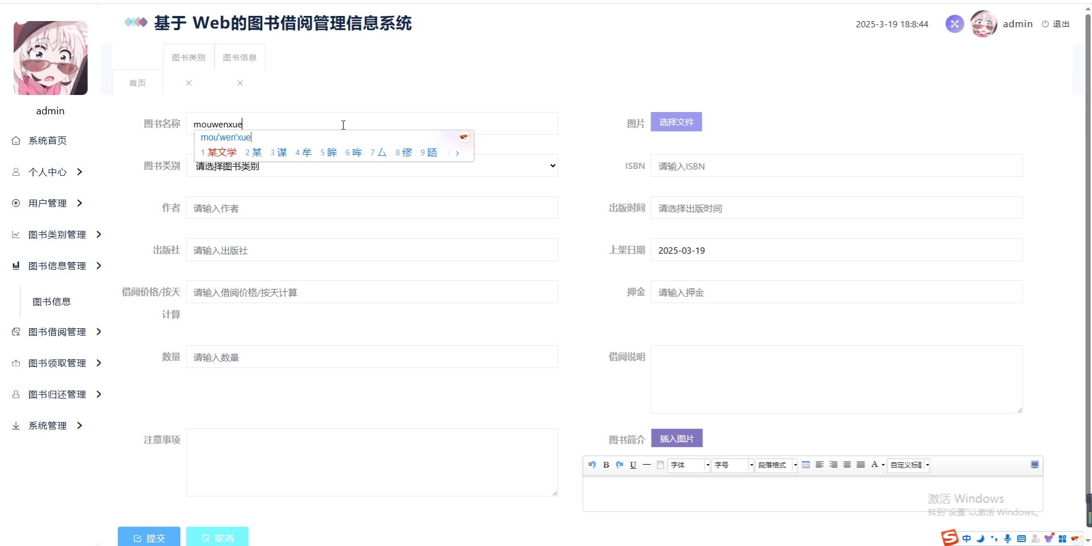The image size is (1092, 546).
Task: Toggle the IME punctuation mode icon
Action: 994,539
